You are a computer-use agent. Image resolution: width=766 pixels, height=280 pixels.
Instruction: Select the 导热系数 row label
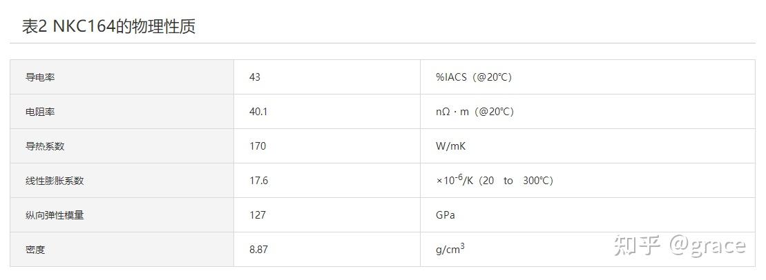45,146
